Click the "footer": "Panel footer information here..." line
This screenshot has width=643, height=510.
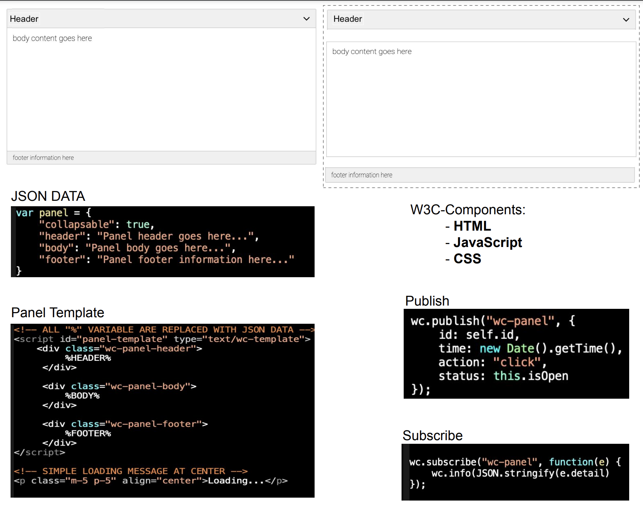(167, 259)
